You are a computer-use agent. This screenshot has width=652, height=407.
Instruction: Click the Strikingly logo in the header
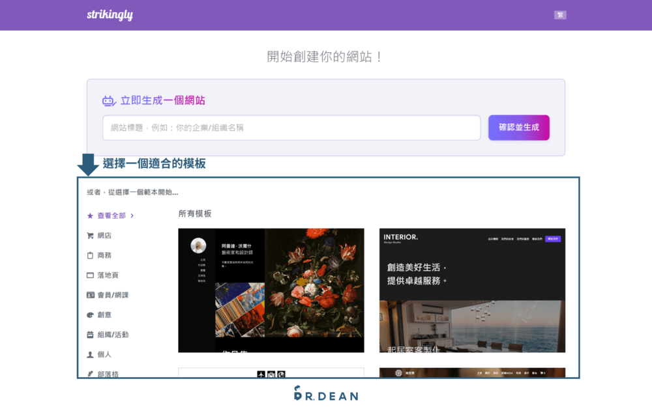(110, 14)
